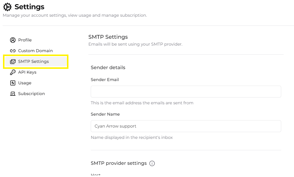Viewport: 294px width, 177px height.
Task: Open the SMTP provider settings info icon
Action: coord(152,163)
